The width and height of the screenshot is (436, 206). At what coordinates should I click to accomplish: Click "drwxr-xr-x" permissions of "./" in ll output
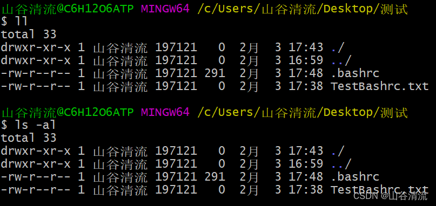36,47
